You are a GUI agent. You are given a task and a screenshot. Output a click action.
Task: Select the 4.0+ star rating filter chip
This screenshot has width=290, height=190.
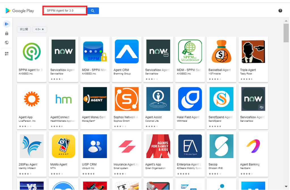(40, 29)
